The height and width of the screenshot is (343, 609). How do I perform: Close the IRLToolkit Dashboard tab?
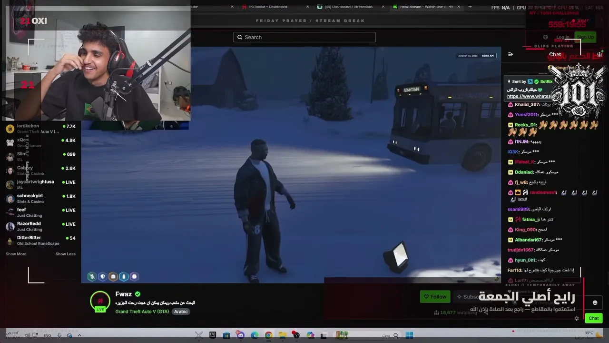pyautogui.click(x=307, y=7)
